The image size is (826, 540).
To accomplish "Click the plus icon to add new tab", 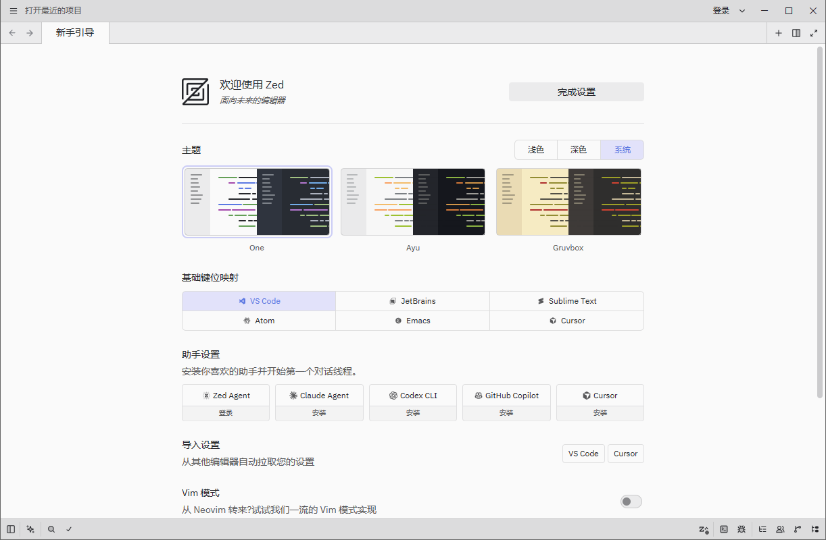I will (779, 33).
